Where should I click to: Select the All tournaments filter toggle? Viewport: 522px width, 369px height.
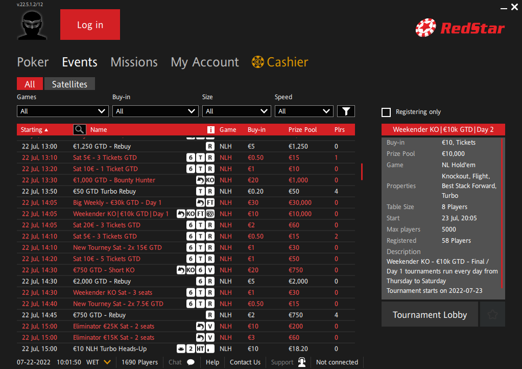pos(30,84)
